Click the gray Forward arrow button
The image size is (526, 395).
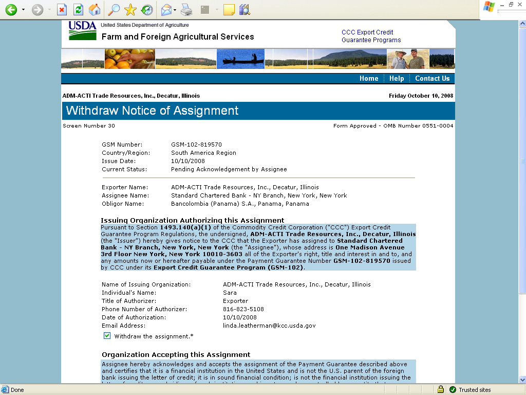tap(37, 10)
